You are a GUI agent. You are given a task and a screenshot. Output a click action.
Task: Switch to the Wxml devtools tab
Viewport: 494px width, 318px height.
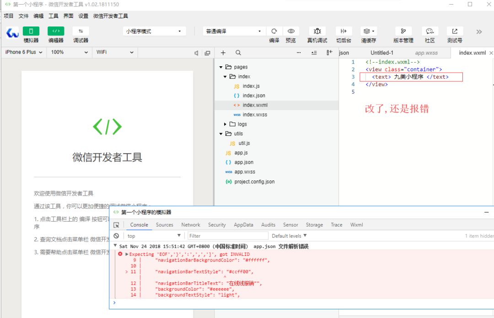click(356, 225)
